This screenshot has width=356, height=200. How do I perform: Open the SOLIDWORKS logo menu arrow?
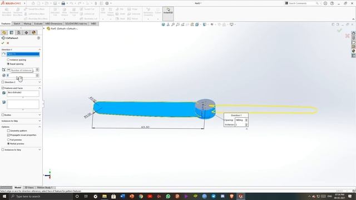point(24,3)
